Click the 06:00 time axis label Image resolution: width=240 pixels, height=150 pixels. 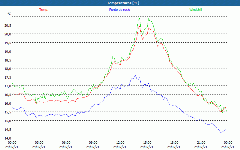point(66,143)
